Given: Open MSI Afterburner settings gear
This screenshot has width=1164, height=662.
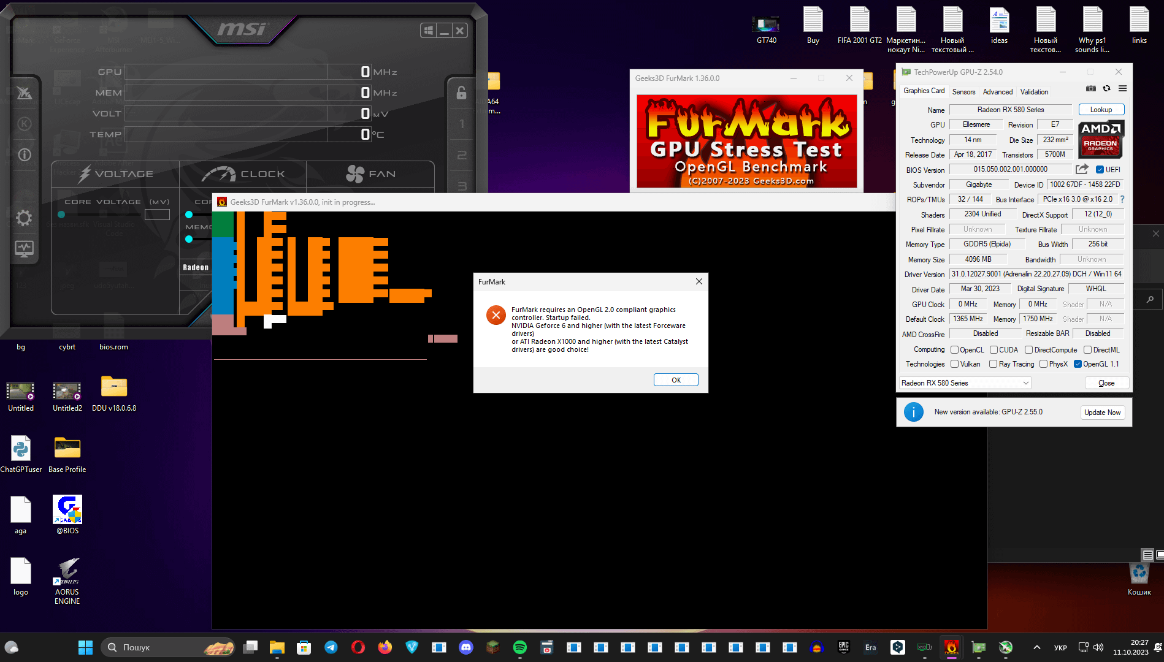Looking at the screenshot, I should [x=24, y=218].
